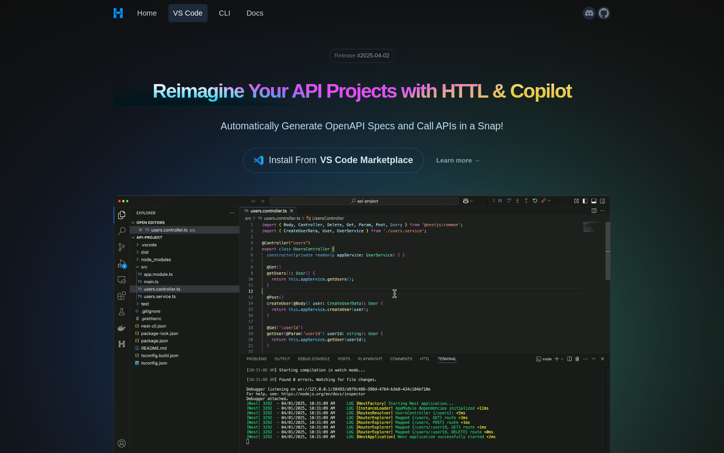
Task: Collapse the src folder
Action: (x=137, y=267)
